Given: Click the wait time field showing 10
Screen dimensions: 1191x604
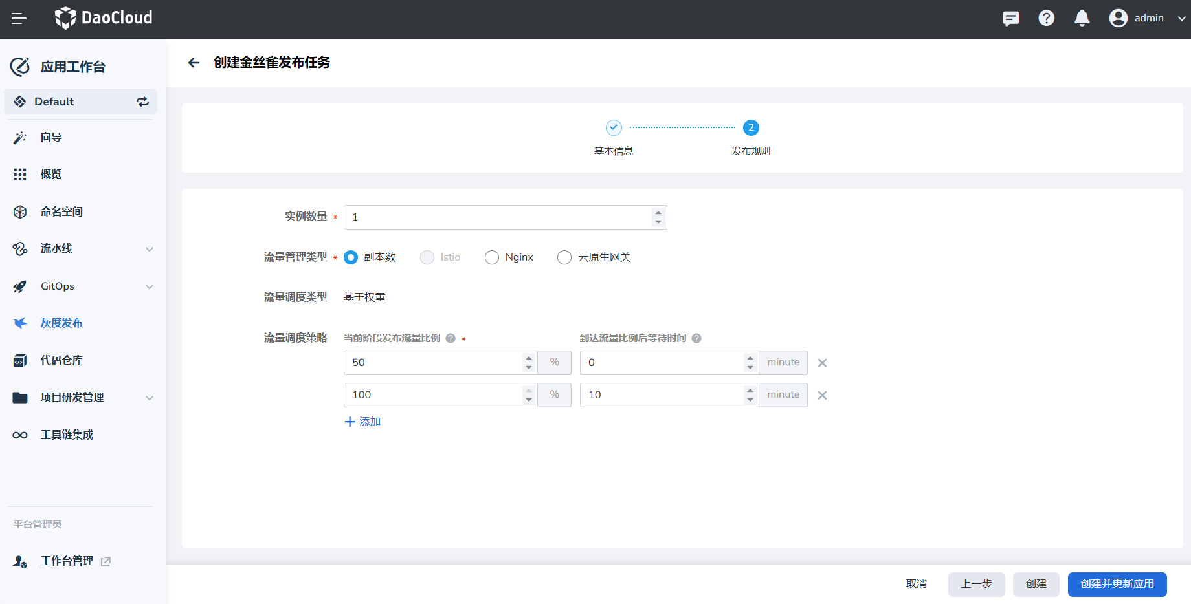Looking at the screenshot, I should coord(660,395).
